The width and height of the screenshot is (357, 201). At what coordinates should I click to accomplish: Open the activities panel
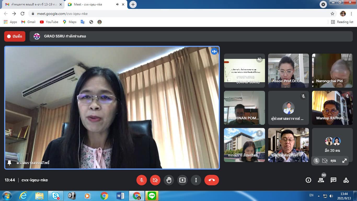346,180
